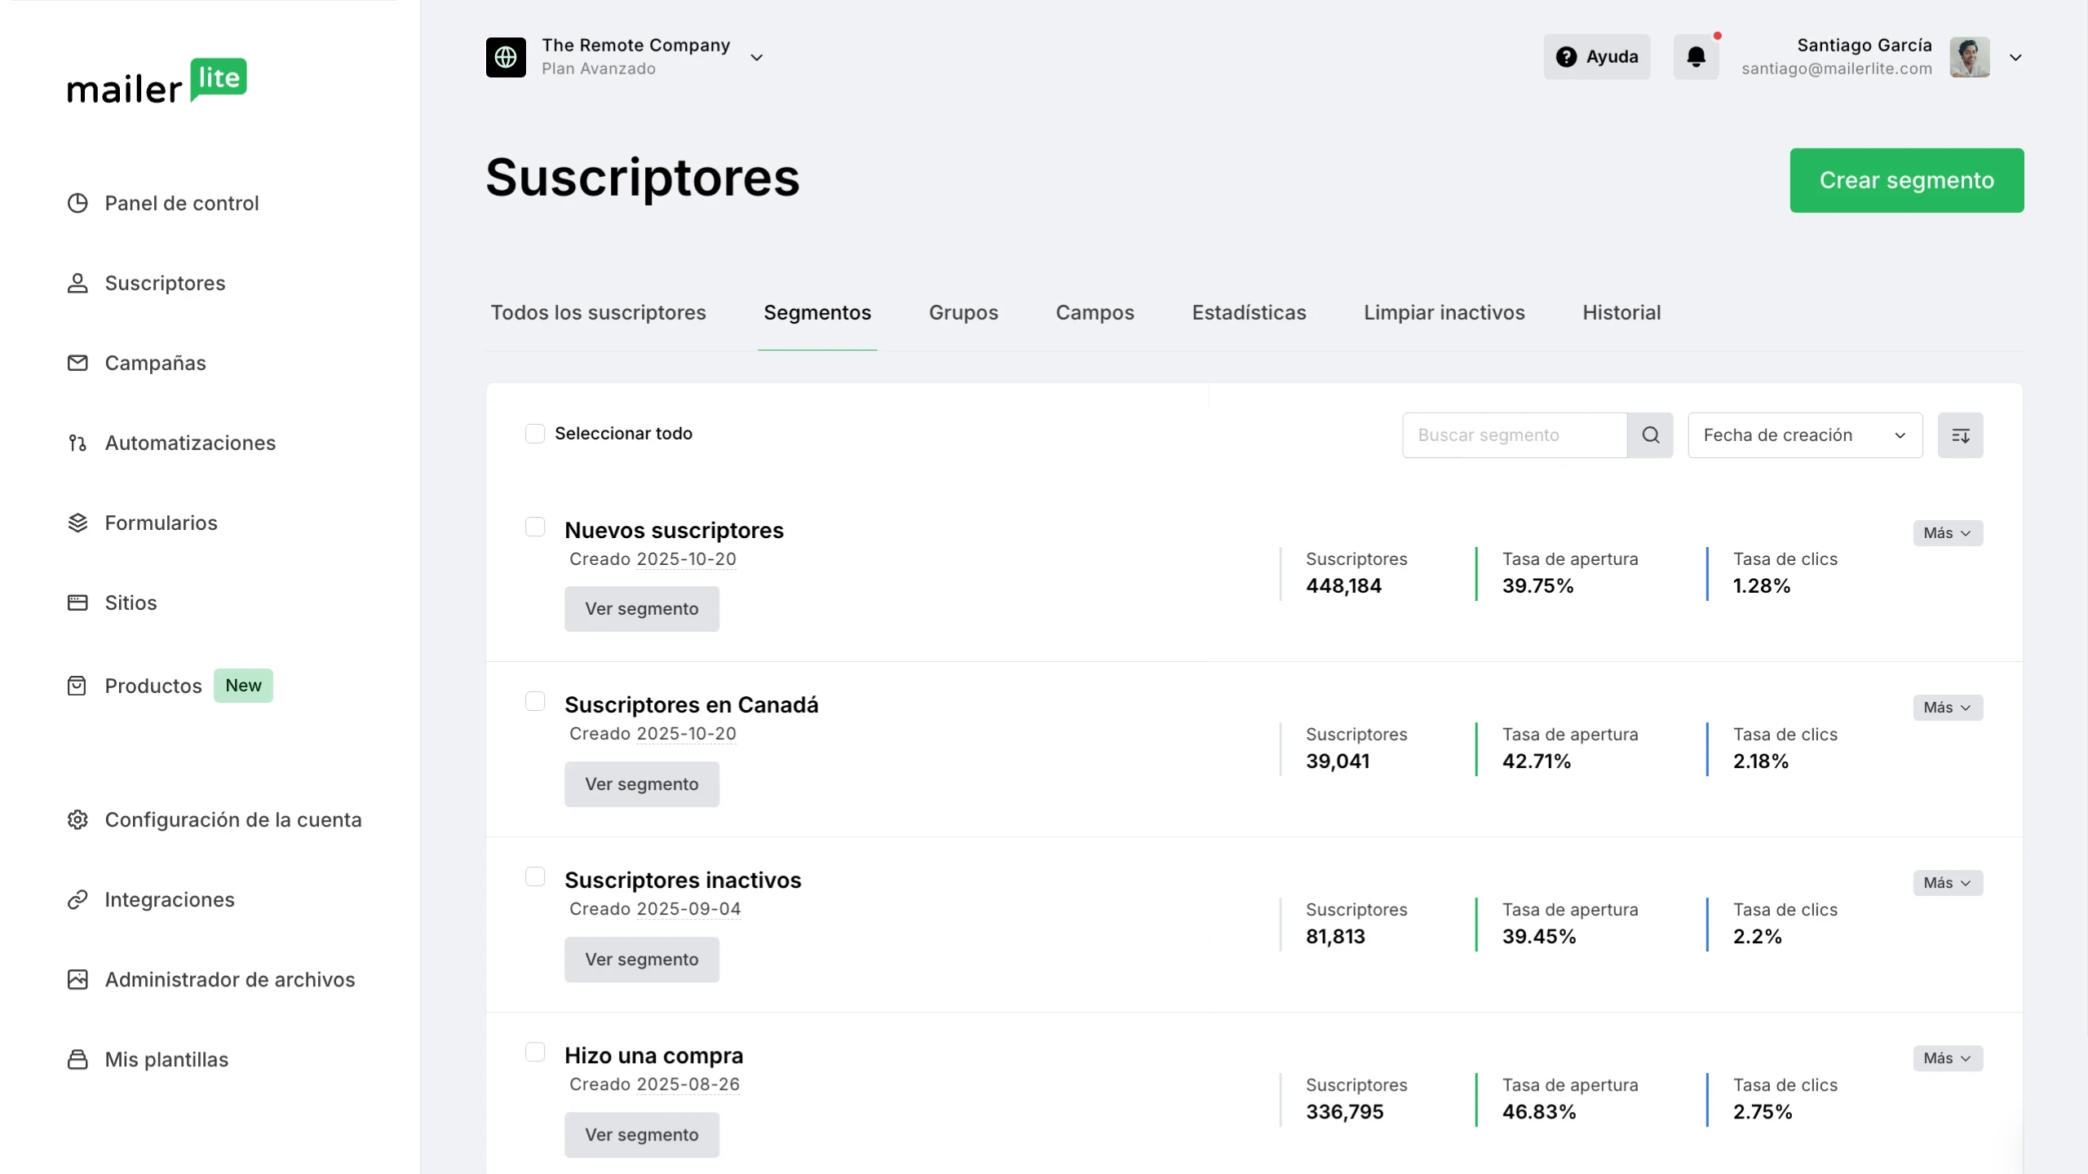The height and width of the screenshot is (1174, 2088).
Task: Click inside the Buscar segmento field
Action: click(x=1513, y=435)
